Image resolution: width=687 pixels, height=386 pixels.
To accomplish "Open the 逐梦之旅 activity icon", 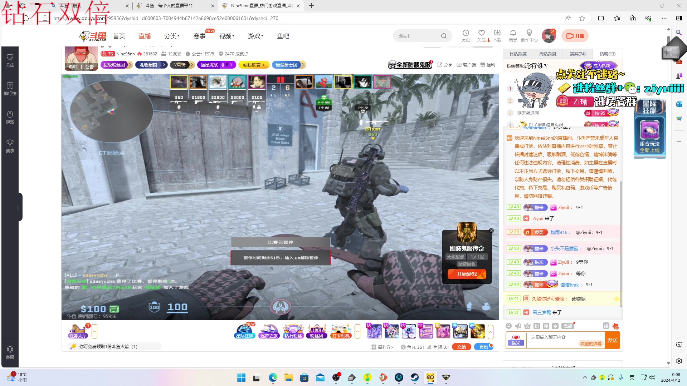I will point(269,331).
